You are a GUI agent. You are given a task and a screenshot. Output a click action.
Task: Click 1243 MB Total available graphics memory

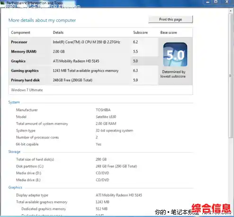[x=86, y=71]
